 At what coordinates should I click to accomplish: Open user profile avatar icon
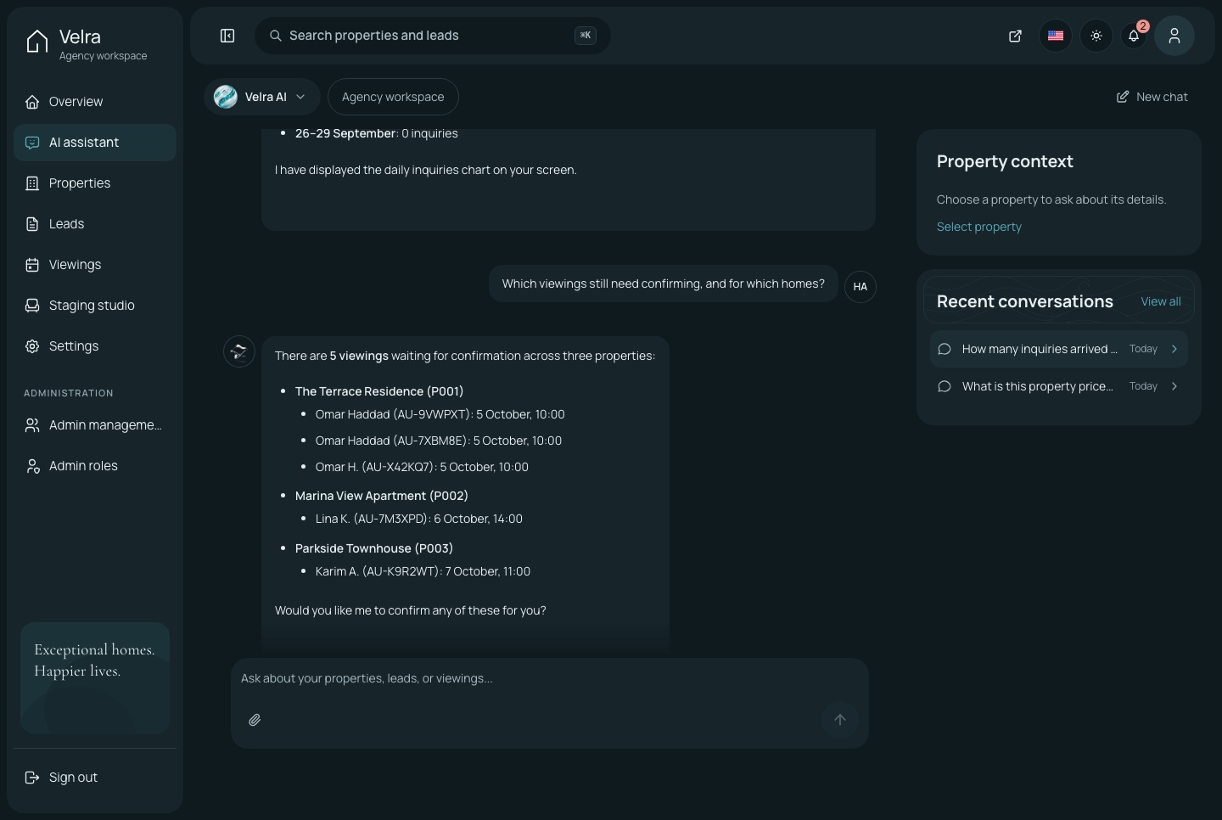pos(1174,36)
